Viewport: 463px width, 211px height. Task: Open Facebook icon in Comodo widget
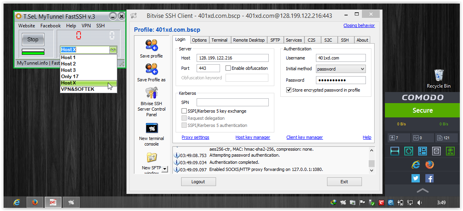pos(429,178)
